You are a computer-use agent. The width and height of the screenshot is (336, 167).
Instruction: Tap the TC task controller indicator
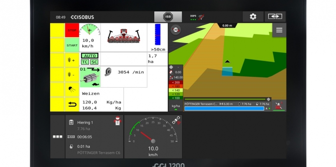[x=85, y=62]
